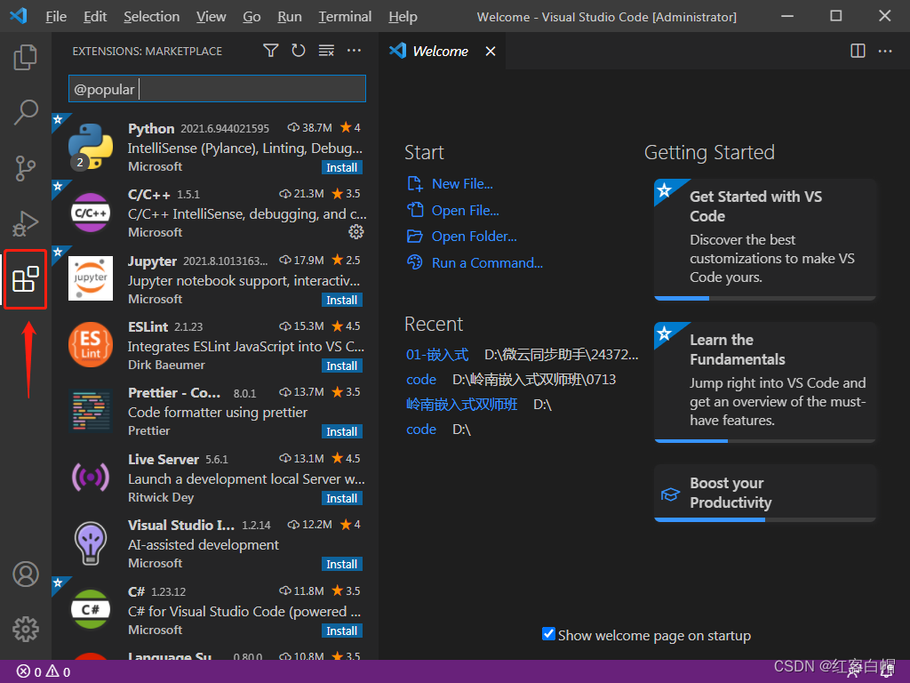
Task: Open the Selection menu
Action: pos(151,17)
